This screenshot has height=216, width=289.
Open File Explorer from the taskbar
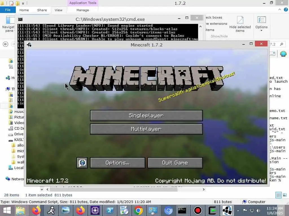pyautogui.click(x=20, y=210)
